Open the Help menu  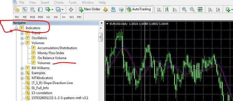point(102,2)
